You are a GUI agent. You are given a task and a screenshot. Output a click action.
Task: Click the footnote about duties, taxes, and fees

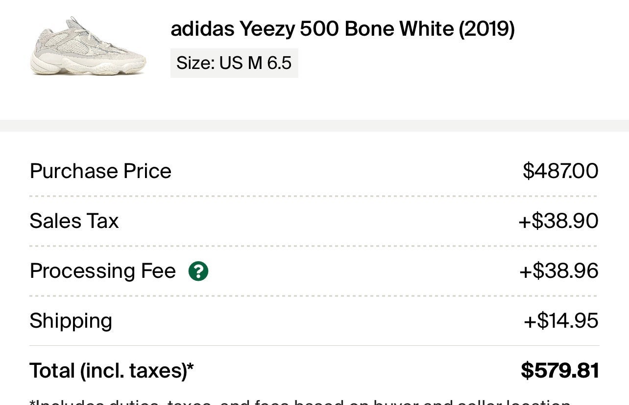pyautogui.click(x=300, y=402)
